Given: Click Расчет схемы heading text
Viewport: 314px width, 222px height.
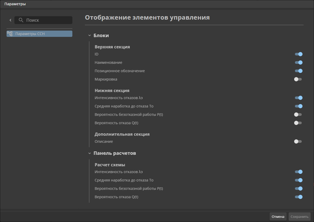Looking at the screenshot, I should (110, 165).
